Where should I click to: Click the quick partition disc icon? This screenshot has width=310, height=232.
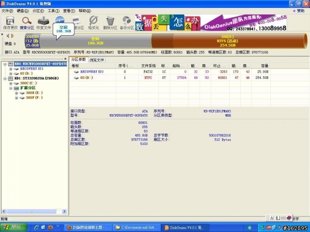[x=60, y=20]
